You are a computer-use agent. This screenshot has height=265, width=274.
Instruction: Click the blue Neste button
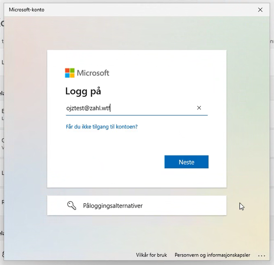pos(187,162)
